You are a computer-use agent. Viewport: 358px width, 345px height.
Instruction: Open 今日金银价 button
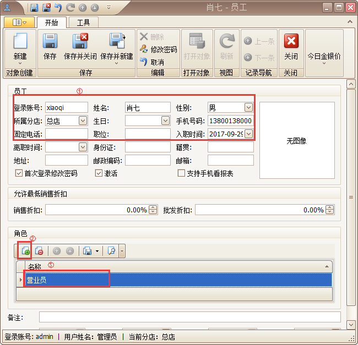tap(324, 57)
